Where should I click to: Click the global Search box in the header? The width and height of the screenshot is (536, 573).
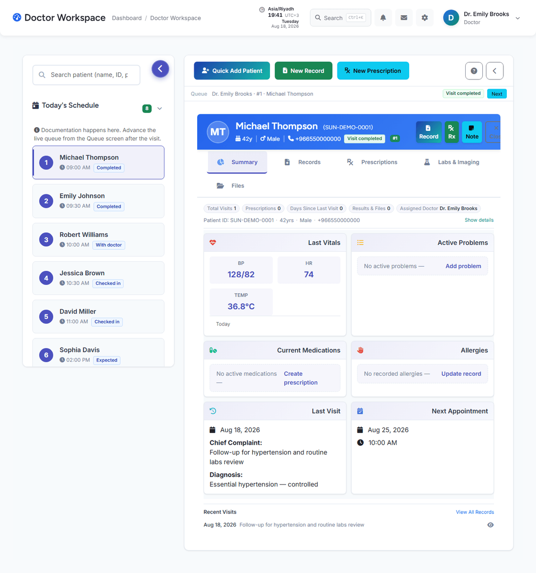tap(341, 18)
